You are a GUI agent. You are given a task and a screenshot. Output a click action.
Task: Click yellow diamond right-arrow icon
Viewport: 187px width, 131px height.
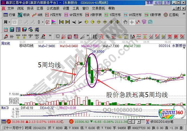tap(92, 22)
